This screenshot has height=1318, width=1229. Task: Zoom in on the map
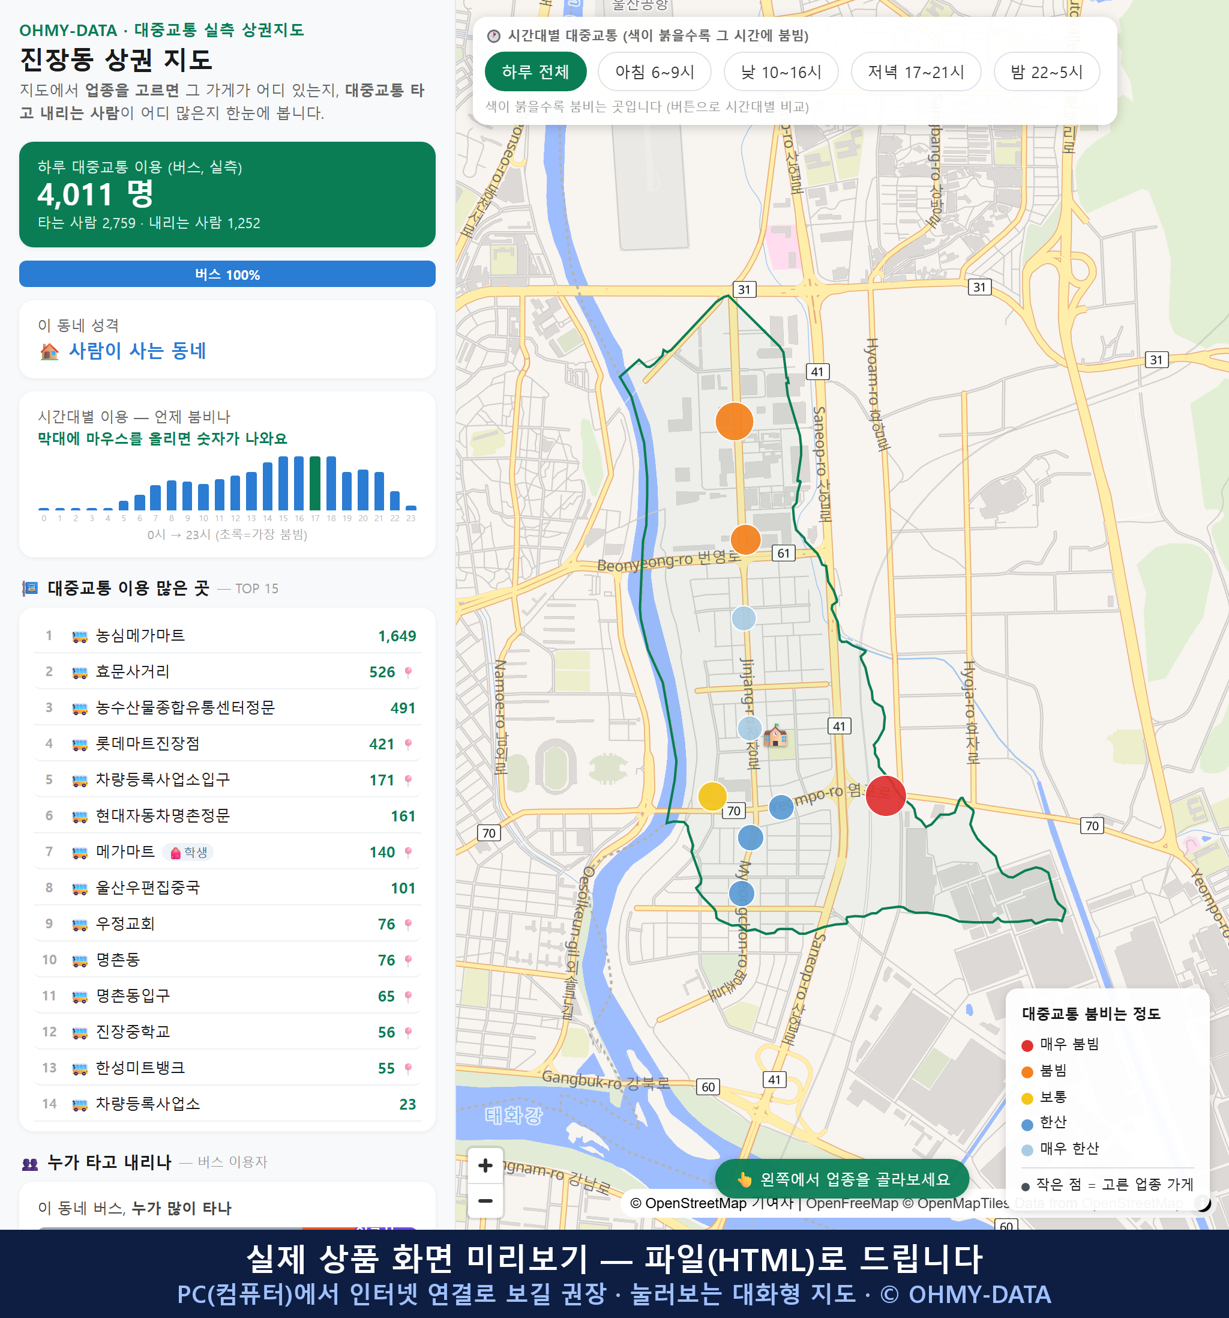pyautogui.click(x=485, y=1165)
